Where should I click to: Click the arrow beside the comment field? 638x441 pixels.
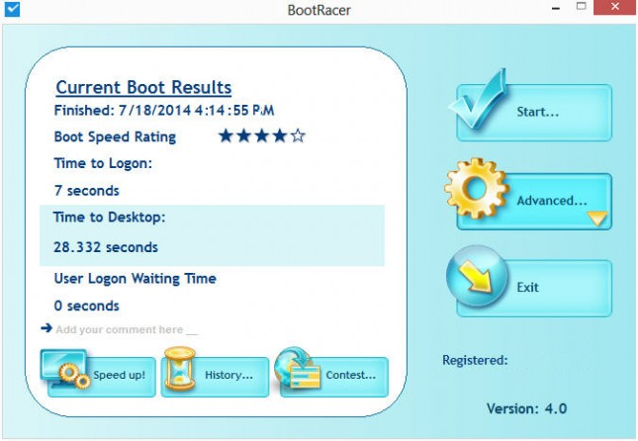[x=46, y=328]
